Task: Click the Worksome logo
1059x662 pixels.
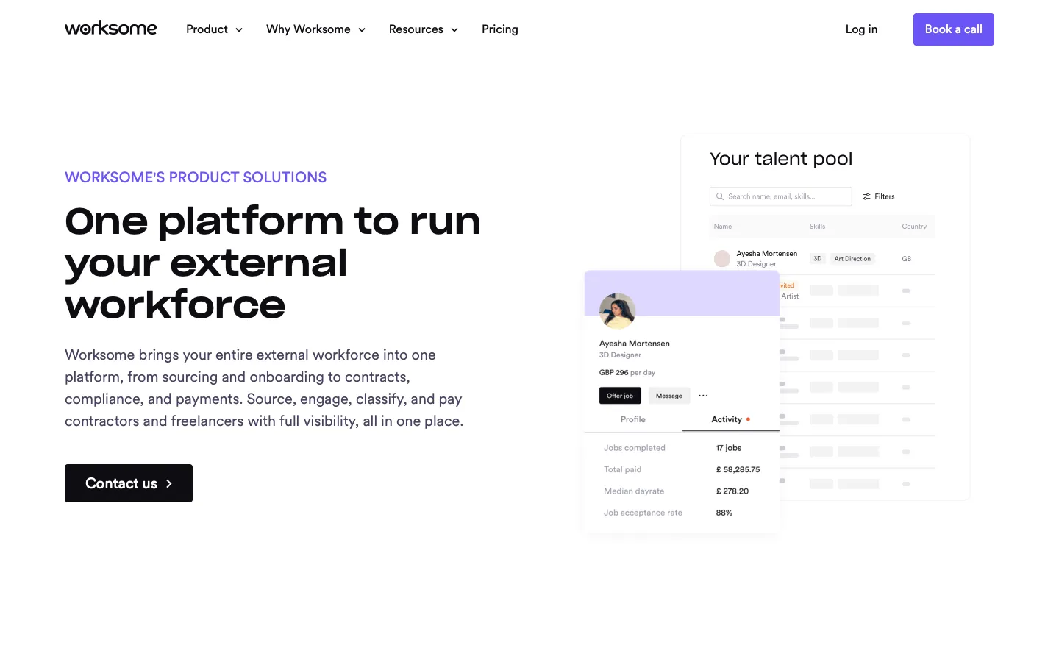Action: click(110, 29)
